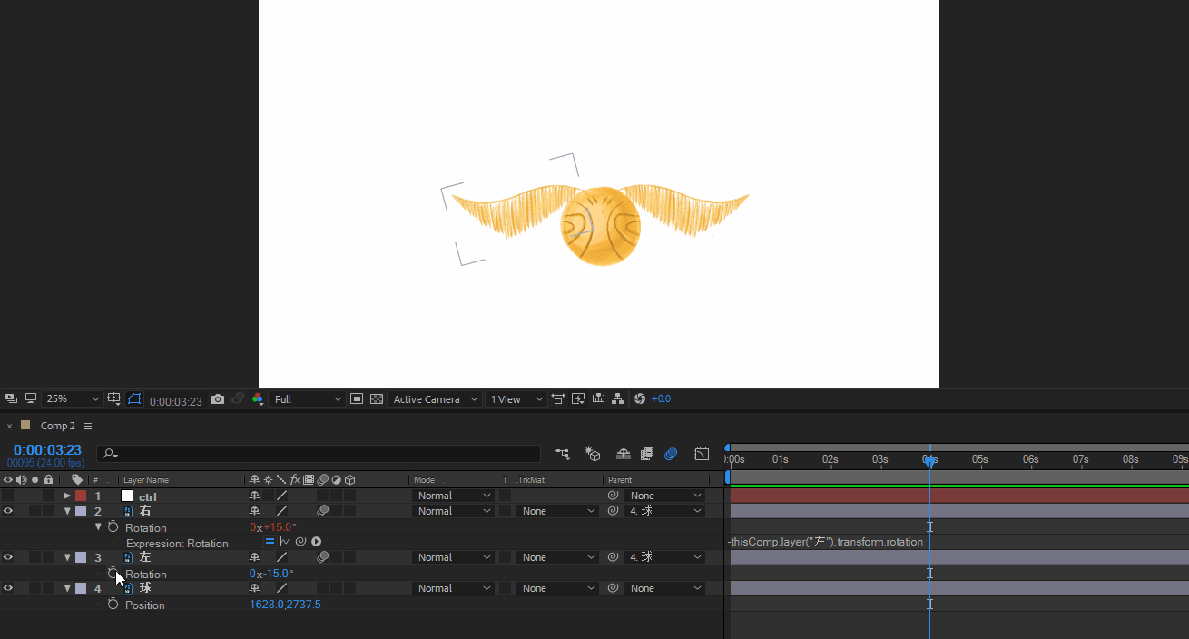Open the show channel color icon
The image size is (1189, 639).
pyautogui.click(x=258, y=398)
